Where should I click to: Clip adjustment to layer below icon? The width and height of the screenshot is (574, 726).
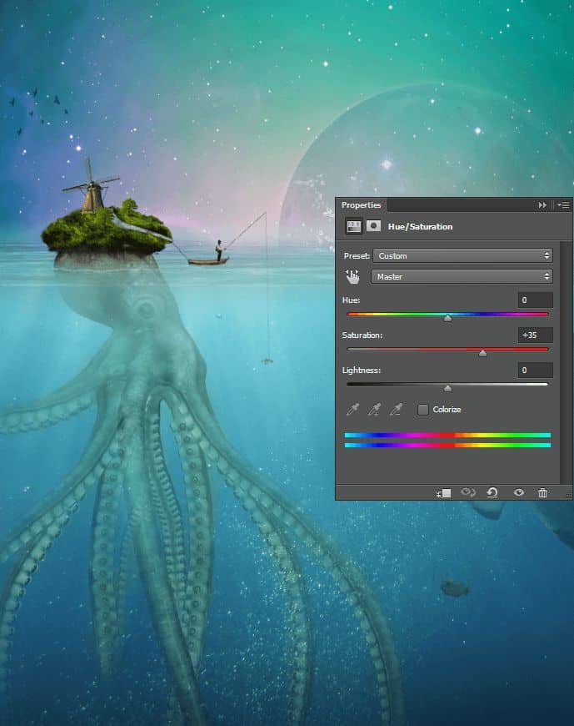tap(444, 492)
